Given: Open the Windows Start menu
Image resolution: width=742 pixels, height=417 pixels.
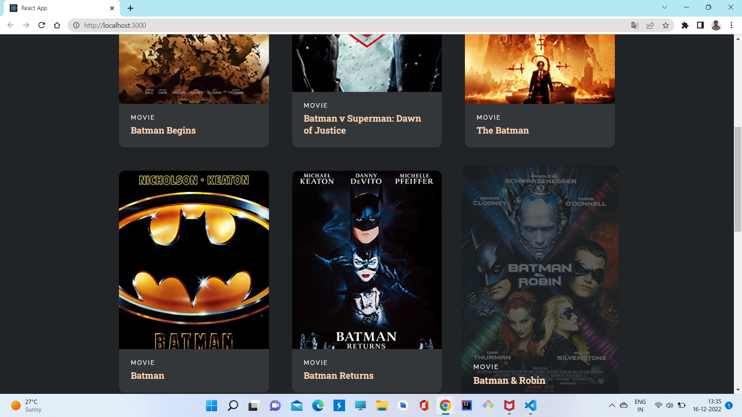Looking at the screenshot, I should coord(211,405).
